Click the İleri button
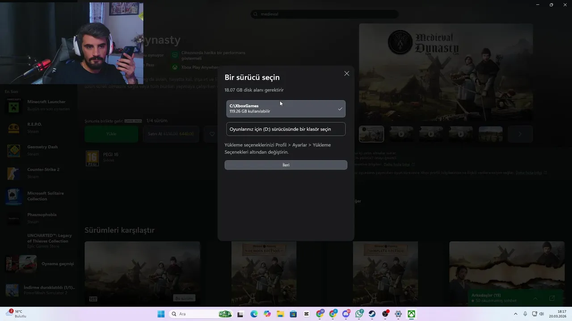Viewport: 572px width, 321px height. pos(286,165)
